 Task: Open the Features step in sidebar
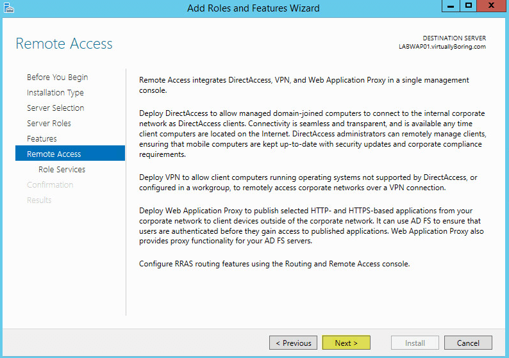click(42, 139)
